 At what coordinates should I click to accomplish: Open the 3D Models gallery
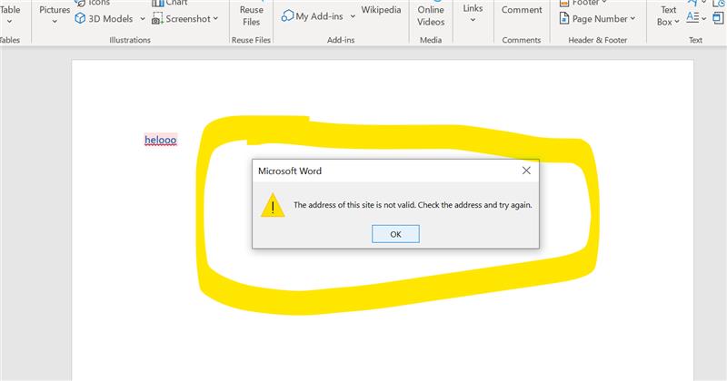[103, 18]
